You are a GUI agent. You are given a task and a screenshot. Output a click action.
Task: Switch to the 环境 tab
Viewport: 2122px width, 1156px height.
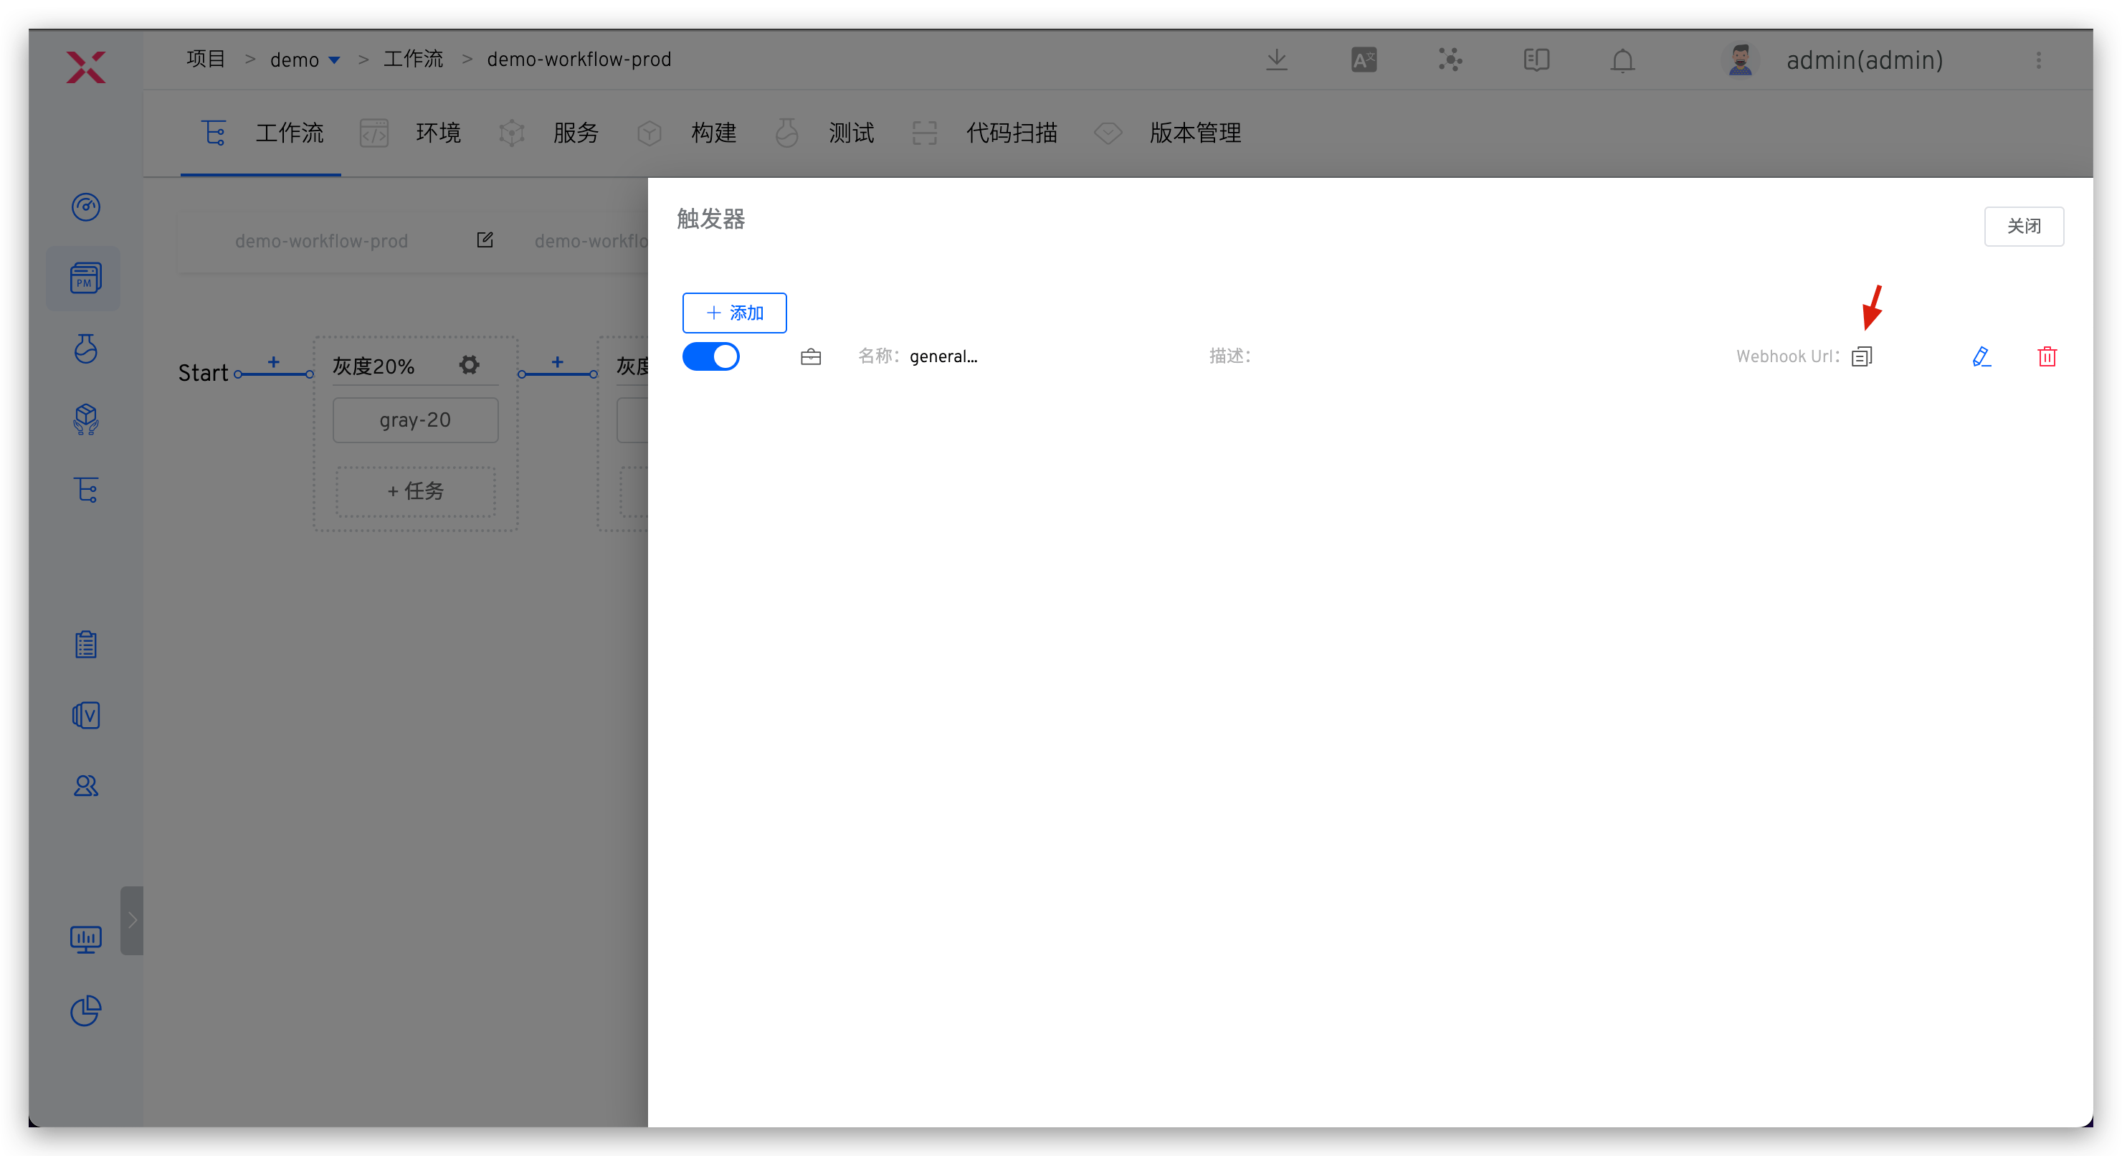point(437,133)
